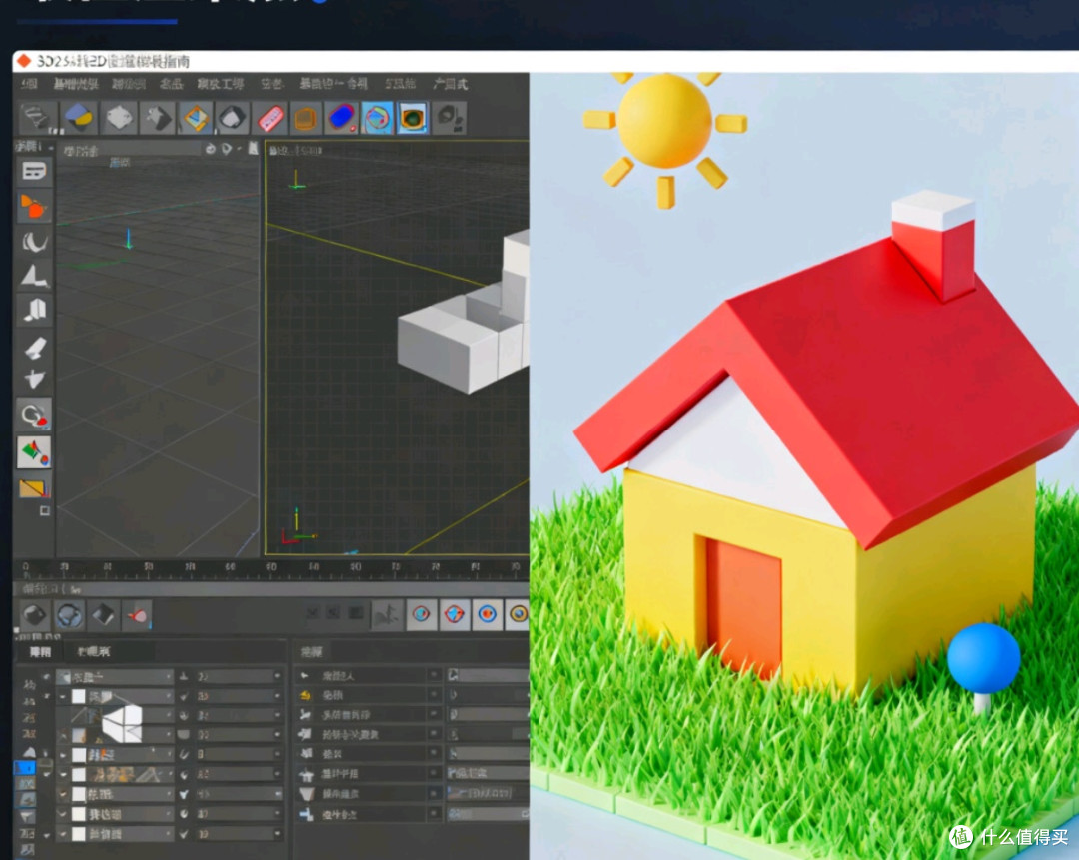Toggle the small square checkbox below sidebar tools

point(45,510)
